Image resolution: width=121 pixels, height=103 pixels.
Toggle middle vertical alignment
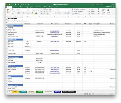pos(44,9)
